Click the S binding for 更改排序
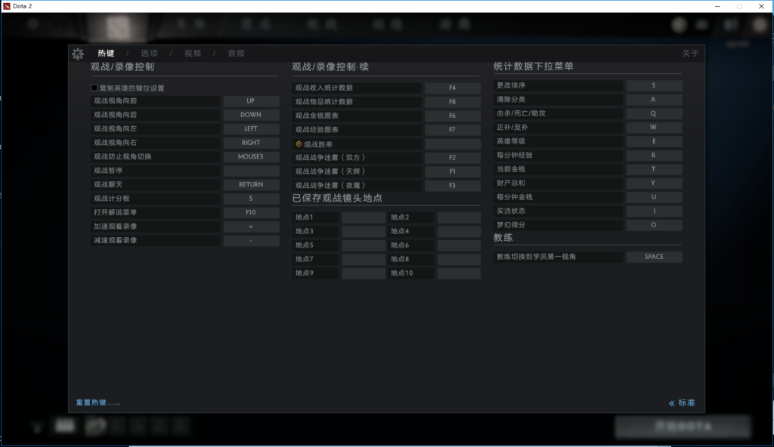 click(x=654, y=85)
